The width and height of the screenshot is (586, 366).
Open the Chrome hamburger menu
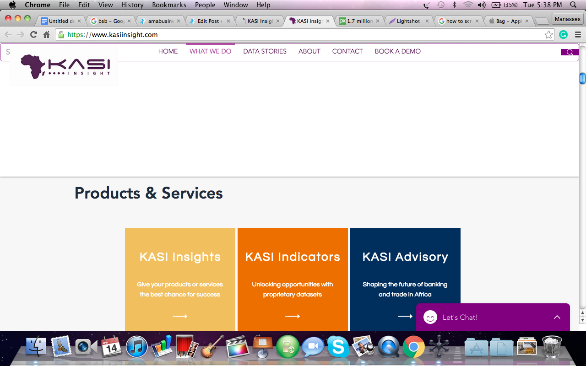coord(578,35)
